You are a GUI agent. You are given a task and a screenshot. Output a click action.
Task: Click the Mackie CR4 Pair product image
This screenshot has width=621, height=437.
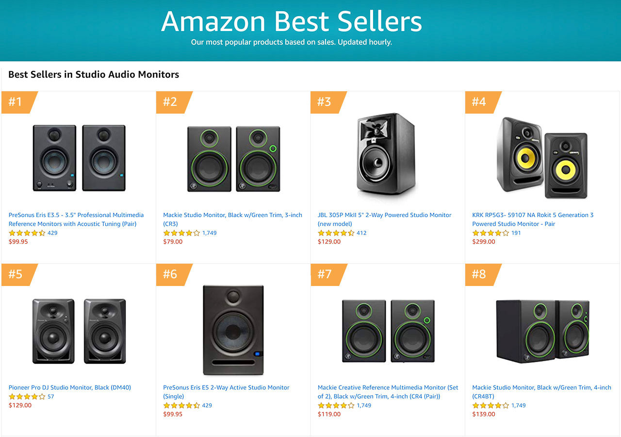tap(388, 331)
